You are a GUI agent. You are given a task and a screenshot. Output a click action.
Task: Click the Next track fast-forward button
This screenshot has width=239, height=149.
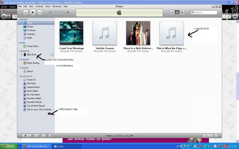tap(40, 12)
